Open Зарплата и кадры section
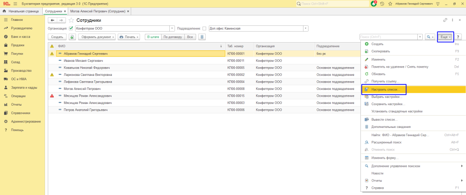Image resolution: width=466 pixels, height=195 pixels. pos(24,88)
